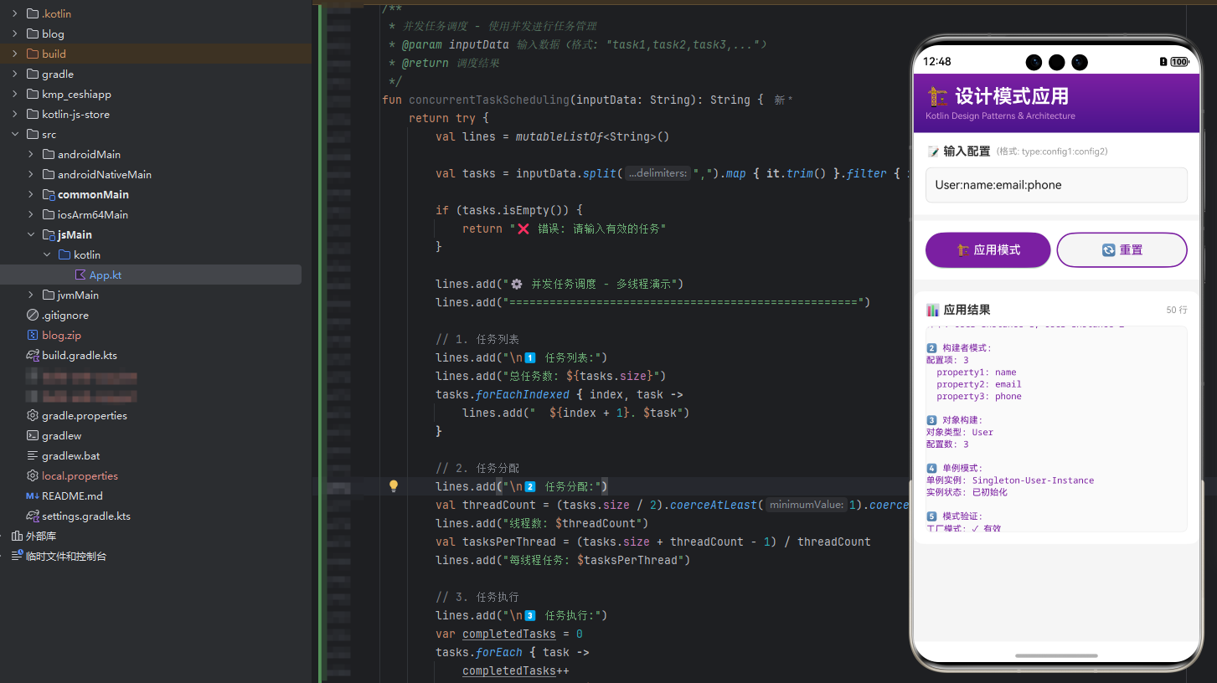
Task: Click the 外部库 library icon
Action: tap(17, 536)
